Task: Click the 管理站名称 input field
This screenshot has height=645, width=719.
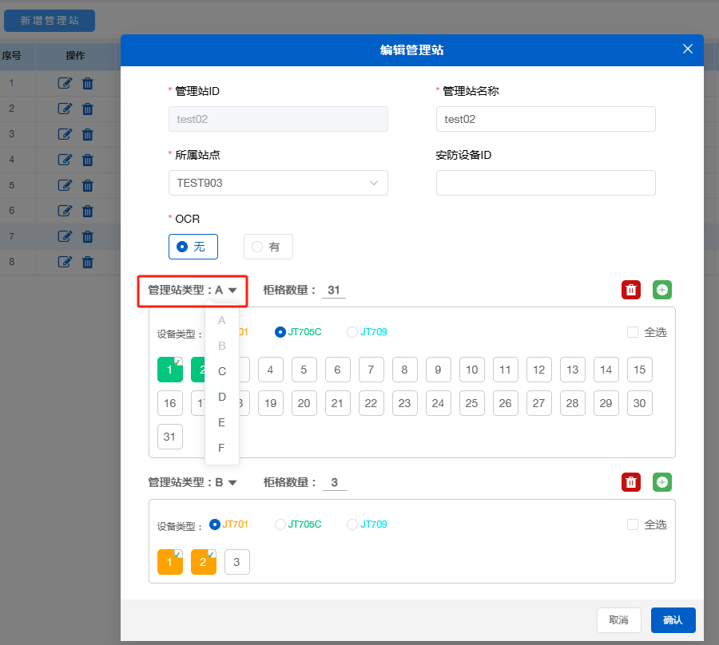Action: [x=546, y=119]
